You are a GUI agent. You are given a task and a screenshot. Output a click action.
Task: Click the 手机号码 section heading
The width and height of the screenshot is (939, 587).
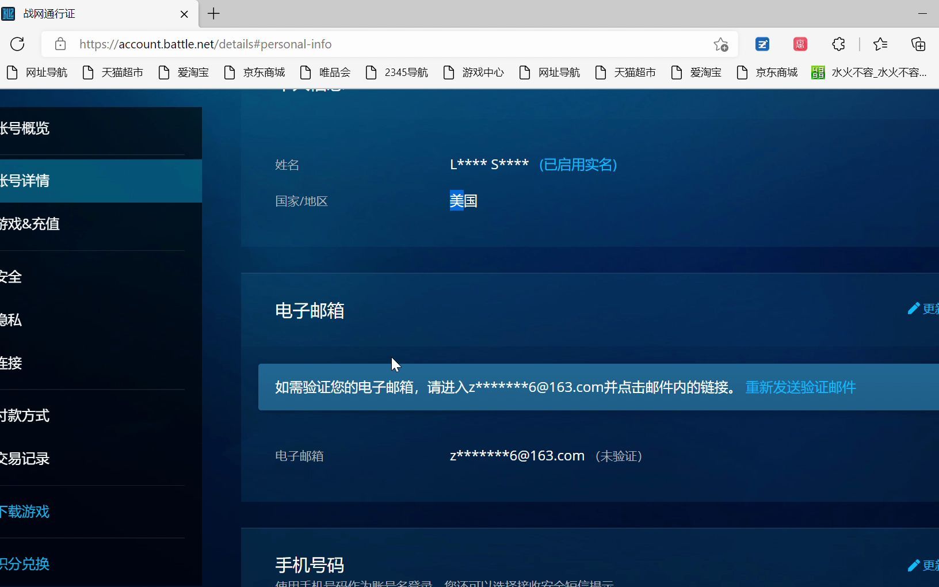pos(310,565)
